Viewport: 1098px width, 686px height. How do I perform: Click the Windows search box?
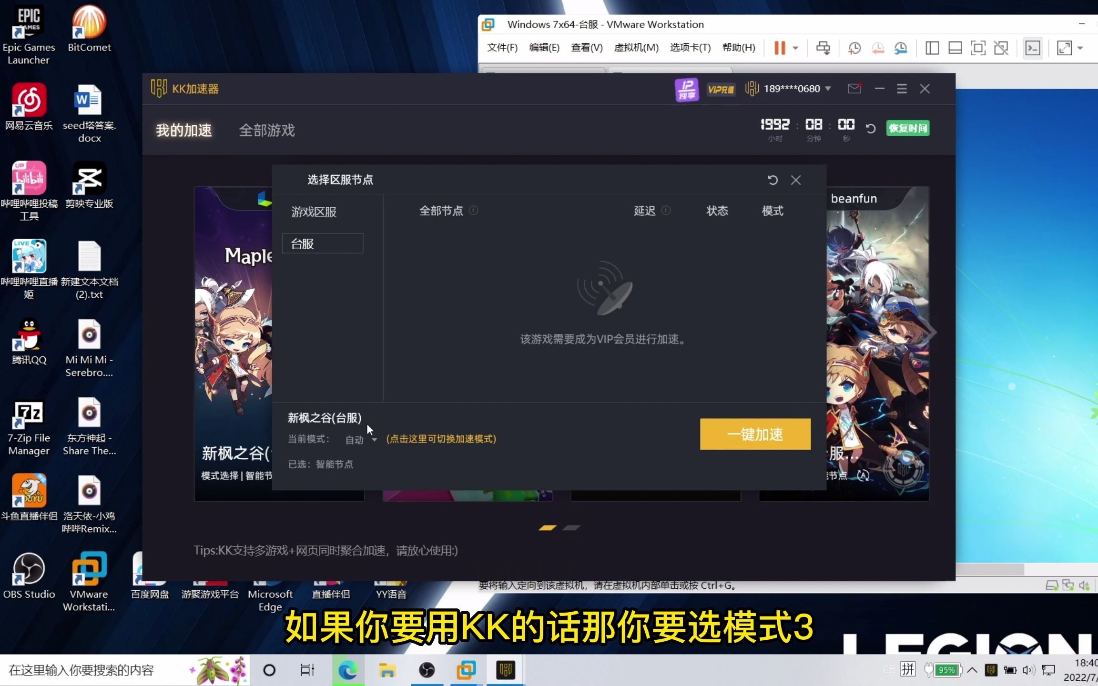[x=125, y=670]
